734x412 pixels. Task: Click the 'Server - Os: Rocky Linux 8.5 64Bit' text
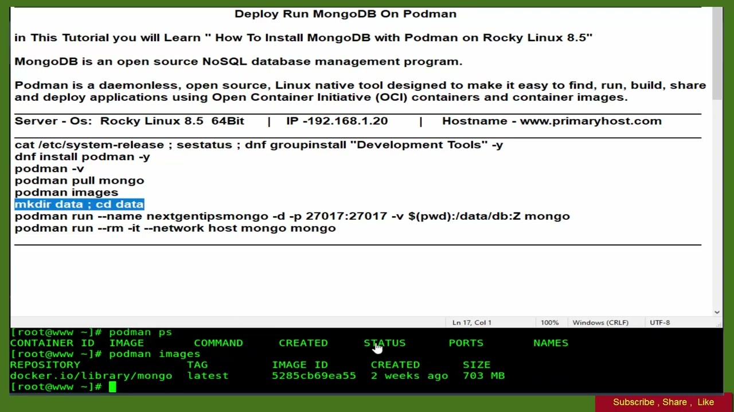click(129, 121)
